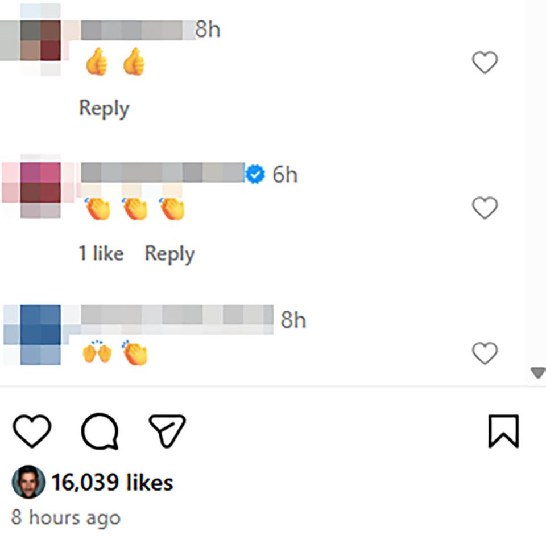Open the "16,039 likes" list

(x=112, y=483)
